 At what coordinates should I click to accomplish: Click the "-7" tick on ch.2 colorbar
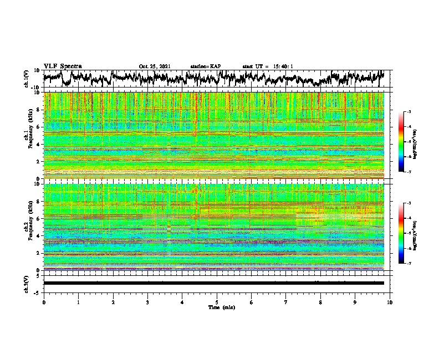[409, 263]
